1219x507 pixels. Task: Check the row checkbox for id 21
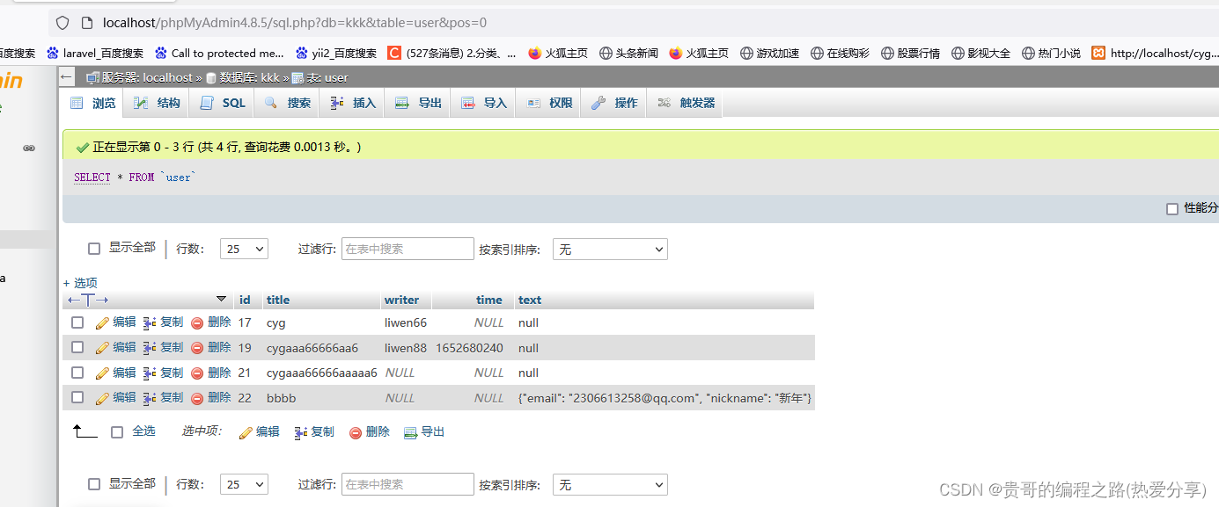coord(77,373)
